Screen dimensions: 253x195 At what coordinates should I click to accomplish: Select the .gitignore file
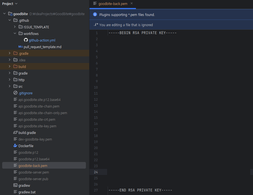point(26,93)
